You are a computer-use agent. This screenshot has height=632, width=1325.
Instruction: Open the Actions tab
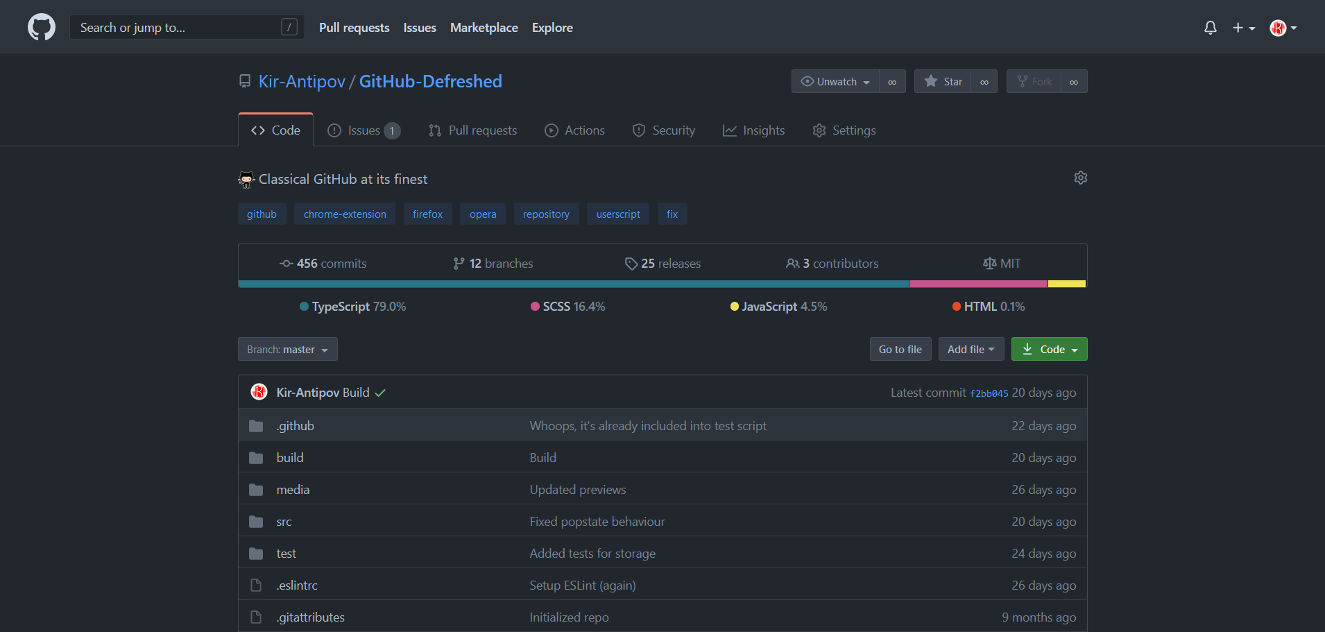coord(575,130)
